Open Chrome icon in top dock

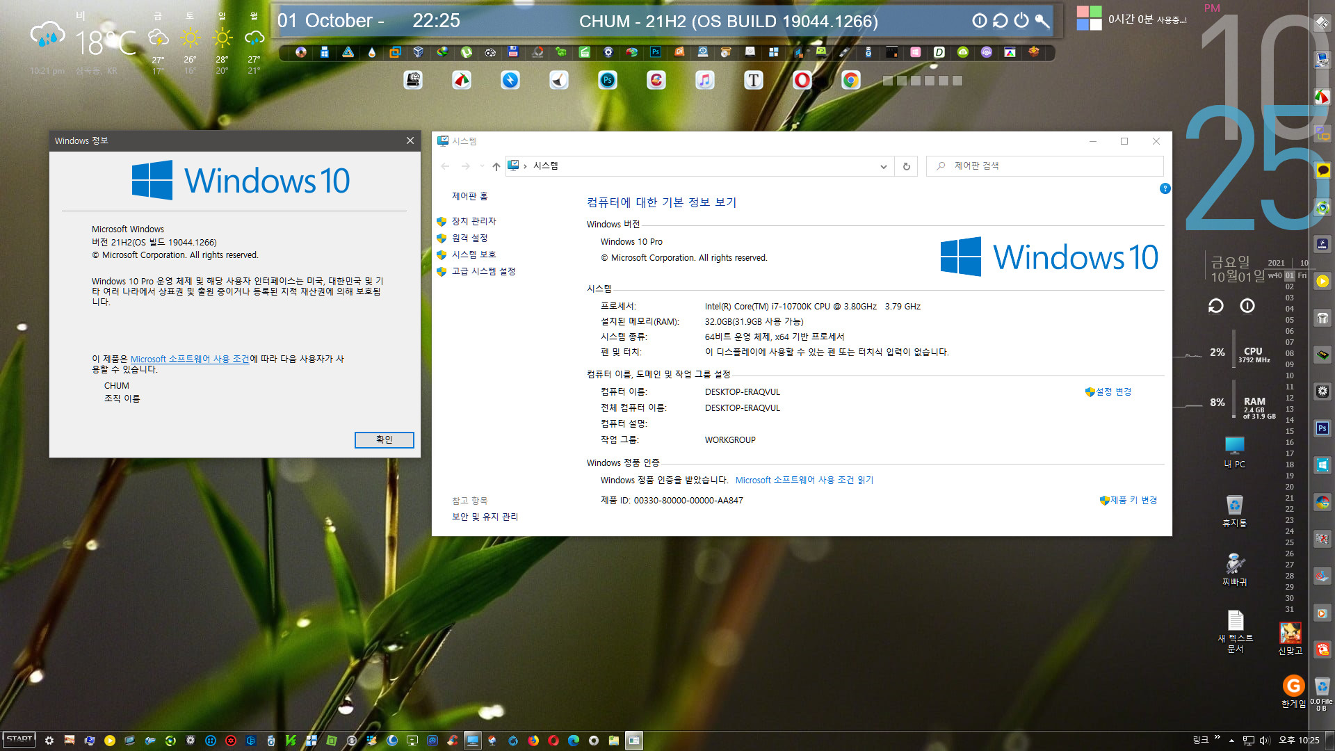pos(850,81)
